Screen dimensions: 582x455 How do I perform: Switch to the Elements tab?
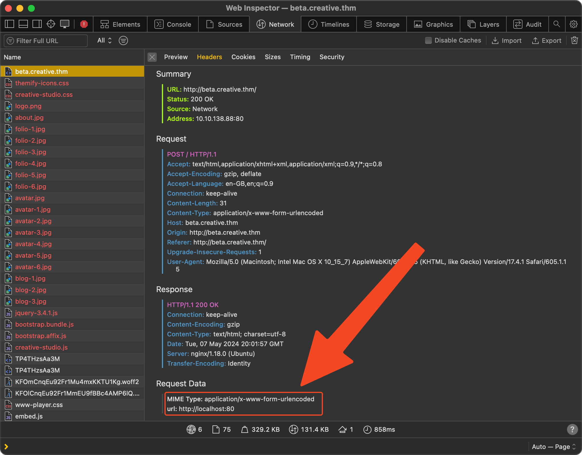point(120,24)
